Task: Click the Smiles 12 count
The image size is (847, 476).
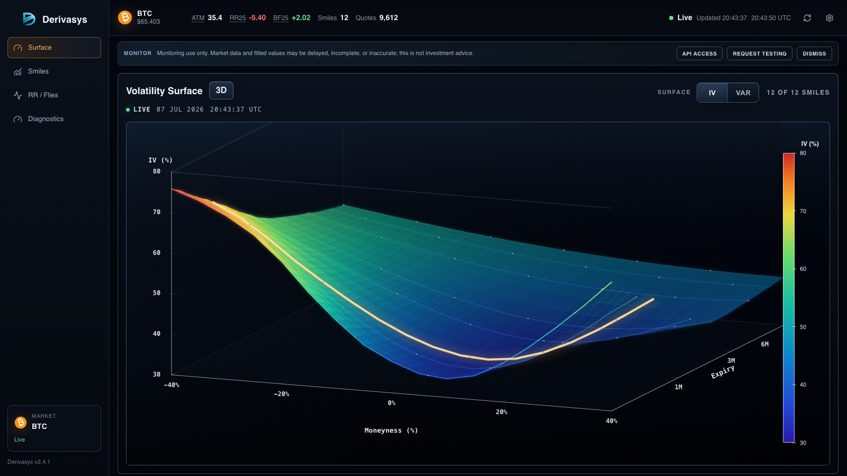Action: (x=333, y=18)
